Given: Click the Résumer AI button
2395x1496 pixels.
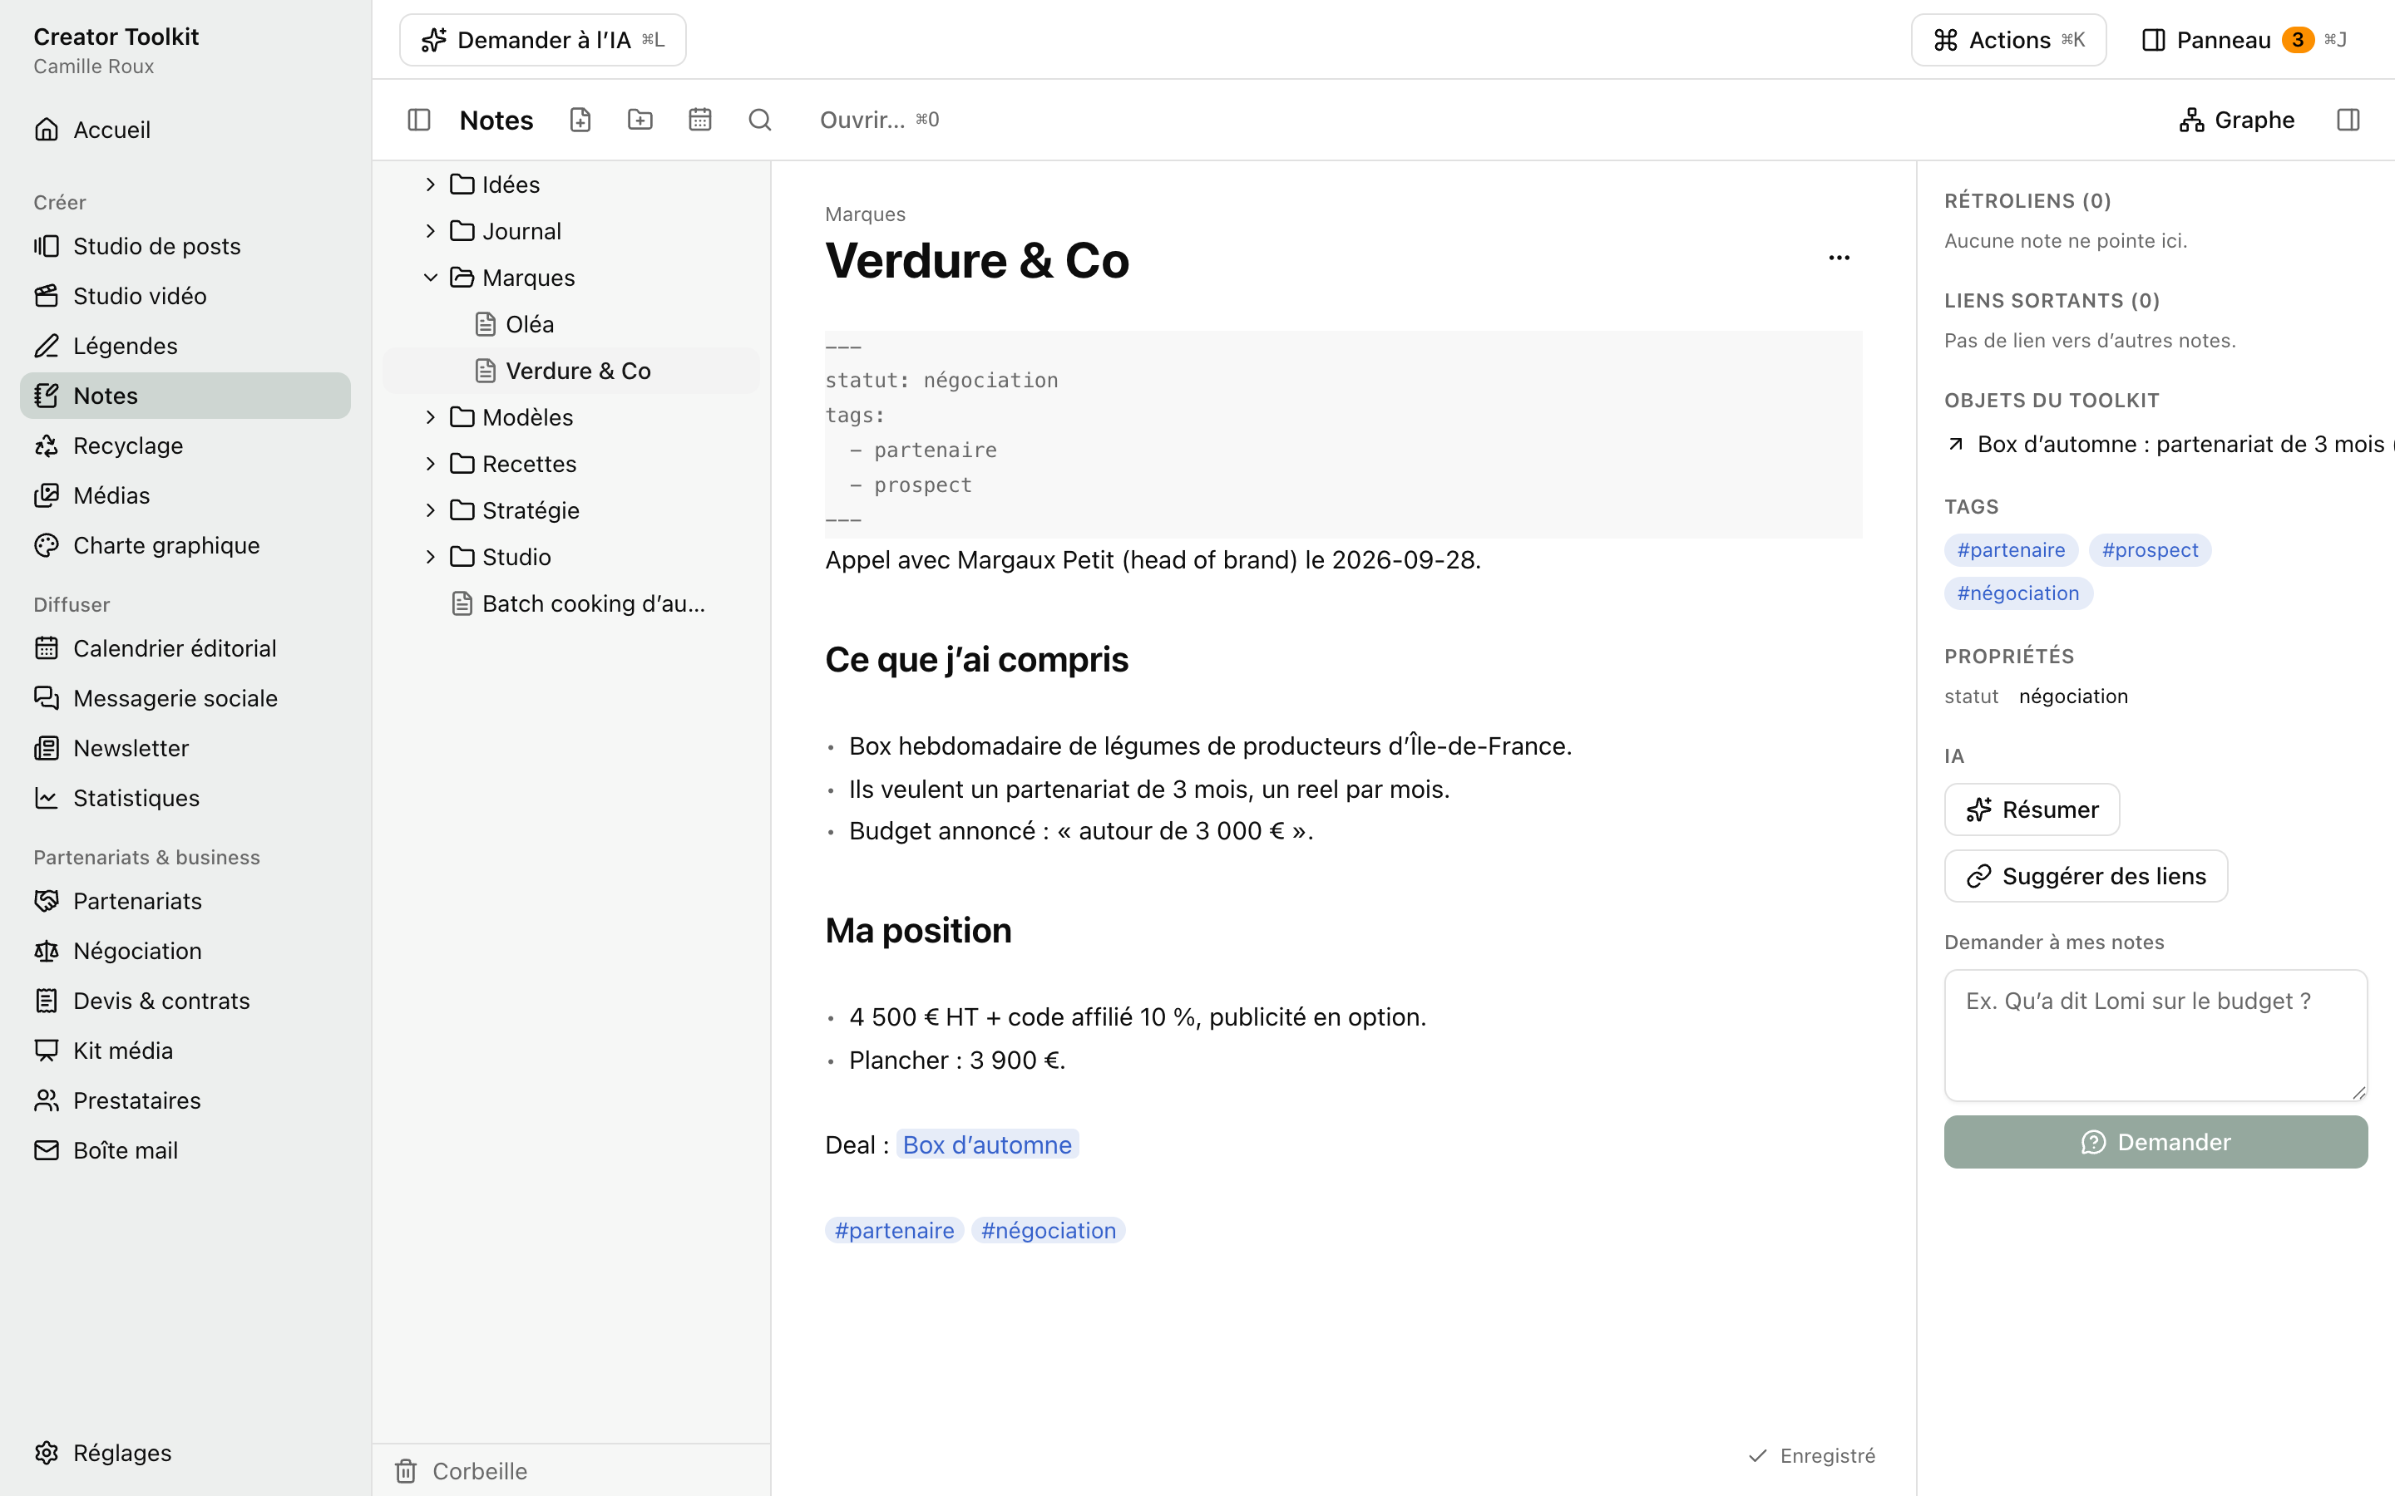Looking at the screenshot, I should (2032, 810).
